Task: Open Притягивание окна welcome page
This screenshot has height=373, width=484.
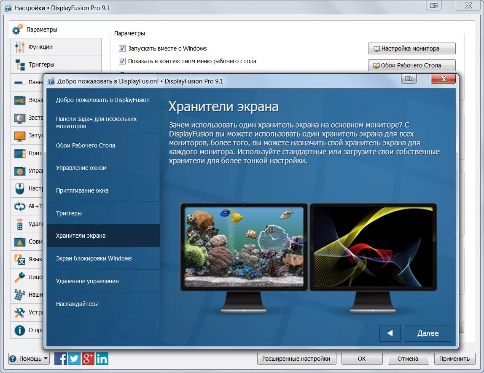Action: coord(103,191)
